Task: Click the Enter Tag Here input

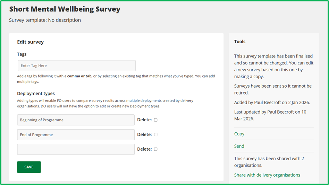Action: pos(76,66)
